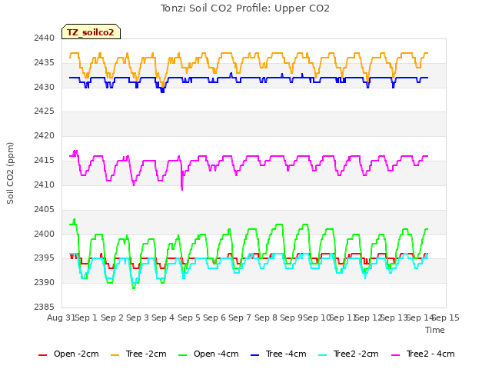Click the 2430 y-axis tick label
This screenshot has width=492, height=369.
tap(45, 87)
